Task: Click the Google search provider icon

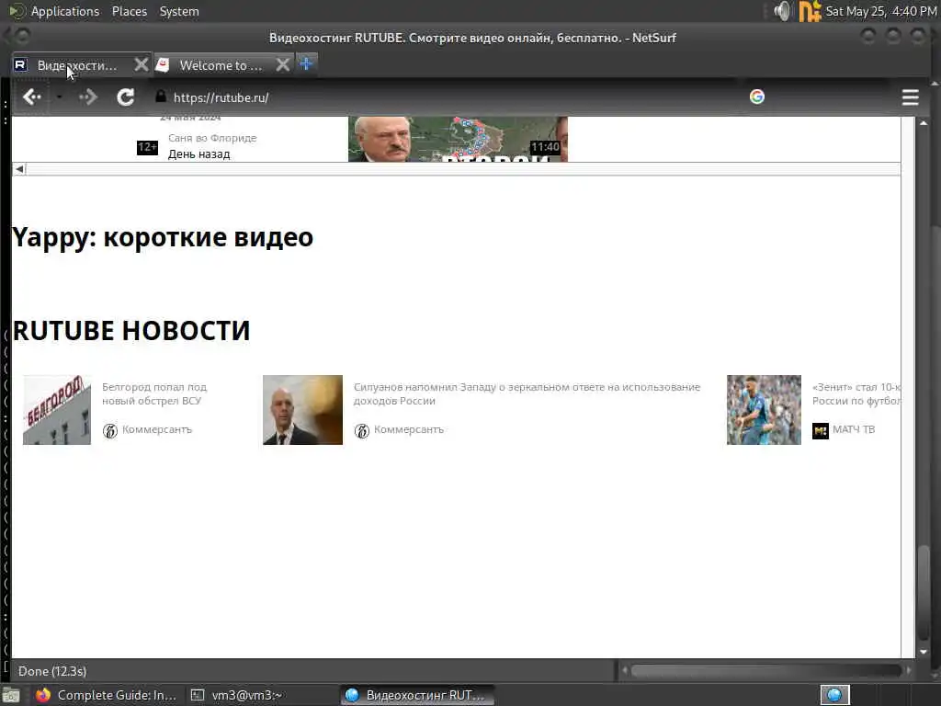Action: click(x=757, y=97)
